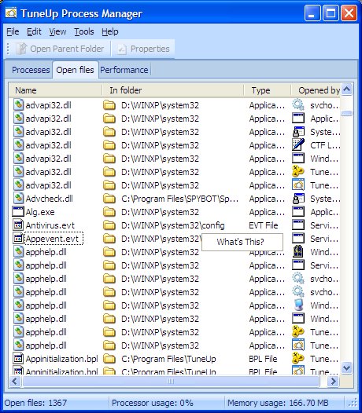Select the Alg.exe file icon
The image size is (362, 413).
click(18, 212)
